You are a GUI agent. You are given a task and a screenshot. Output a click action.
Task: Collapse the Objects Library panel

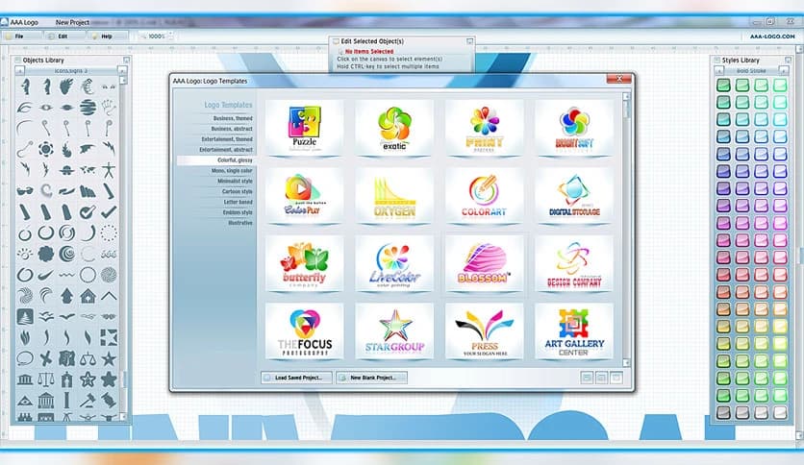[x=126, y=60]
